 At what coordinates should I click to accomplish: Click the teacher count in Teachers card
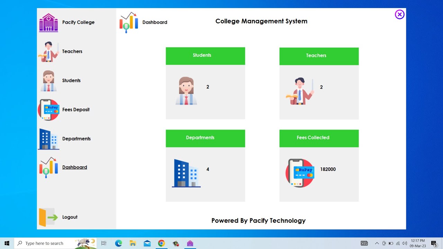(x=321, y=87)
